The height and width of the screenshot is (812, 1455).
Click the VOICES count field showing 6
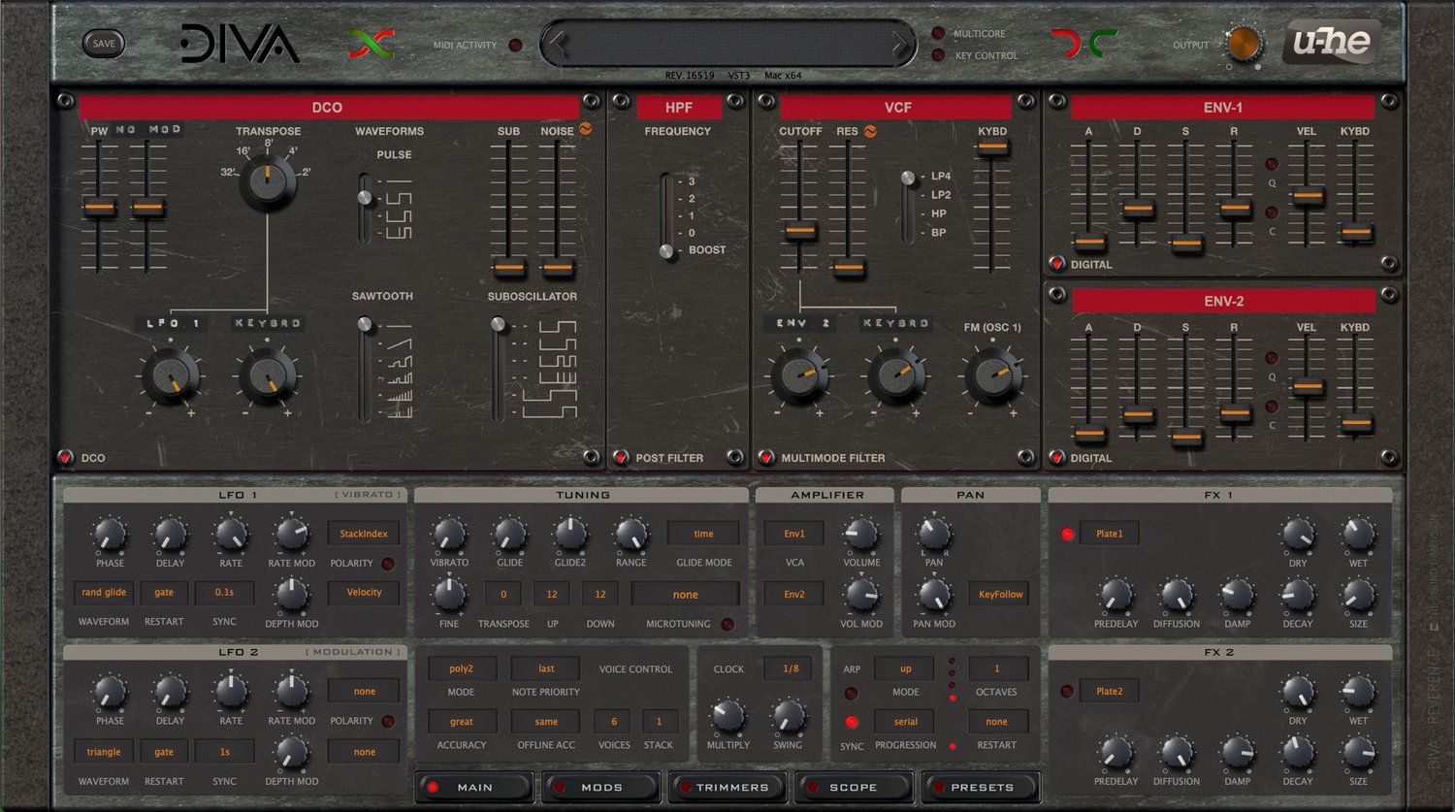[x=614, y=721]
